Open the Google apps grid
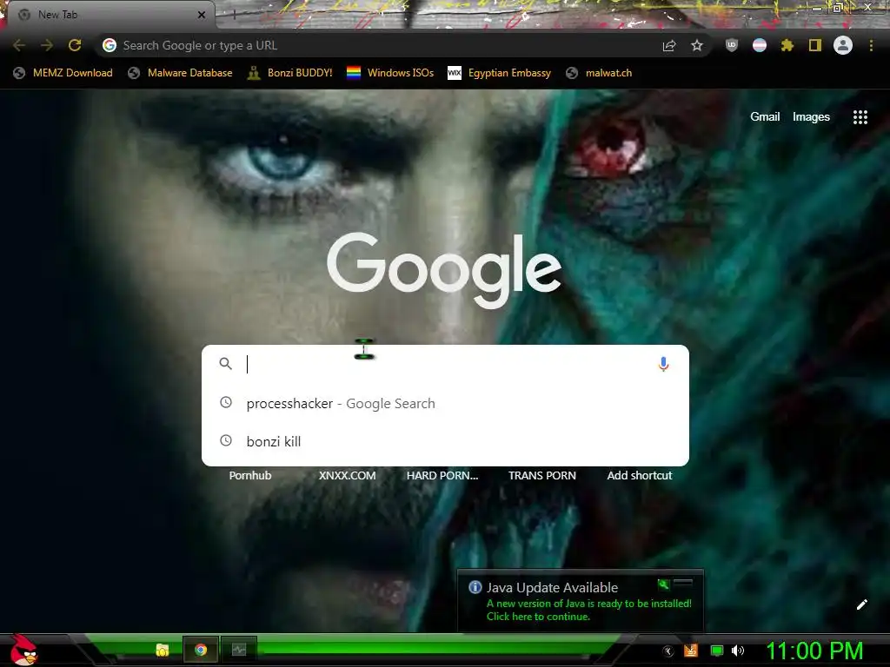This screenshot has width=890, height=667. [x=860, y=117]
